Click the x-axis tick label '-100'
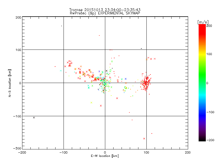Image resolution: width=221 pixels, height=166 pixels. coord(64,152)
